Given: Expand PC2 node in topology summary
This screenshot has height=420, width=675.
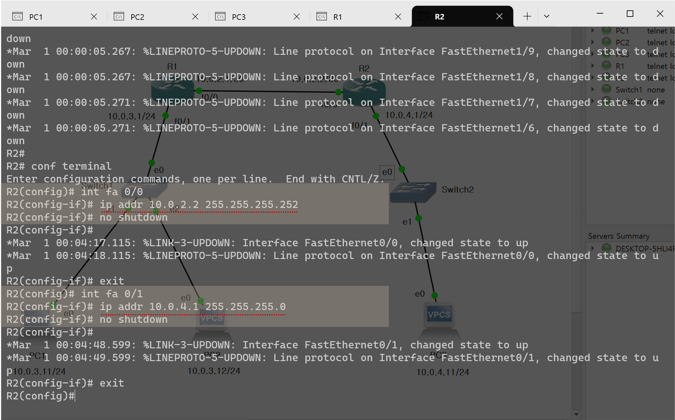Looking at the screenshot, I should pyautogui.click(x=592, y=42).
